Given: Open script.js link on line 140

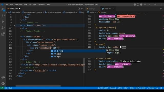Looking at the screenshot, I should [x=40, y=71].
